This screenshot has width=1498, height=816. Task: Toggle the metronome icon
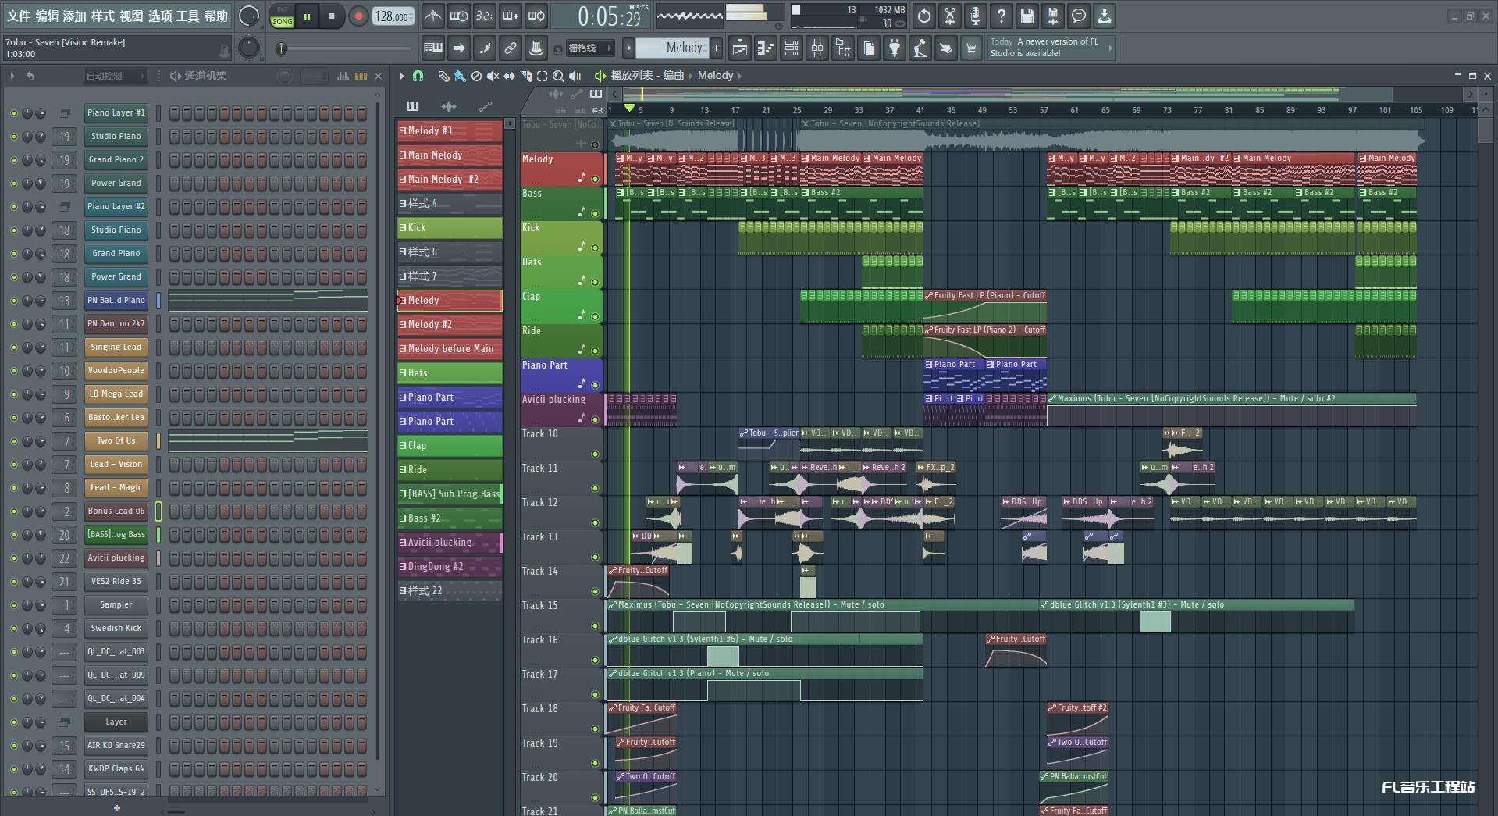point(433,16)
